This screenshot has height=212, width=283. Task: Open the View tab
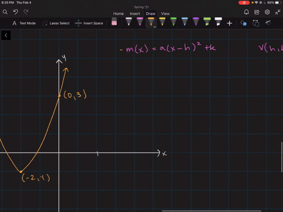(165, 14)
